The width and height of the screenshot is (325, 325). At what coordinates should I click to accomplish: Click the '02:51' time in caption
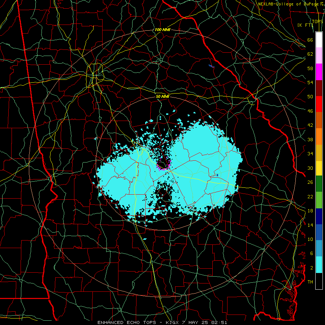click(219, 322)
